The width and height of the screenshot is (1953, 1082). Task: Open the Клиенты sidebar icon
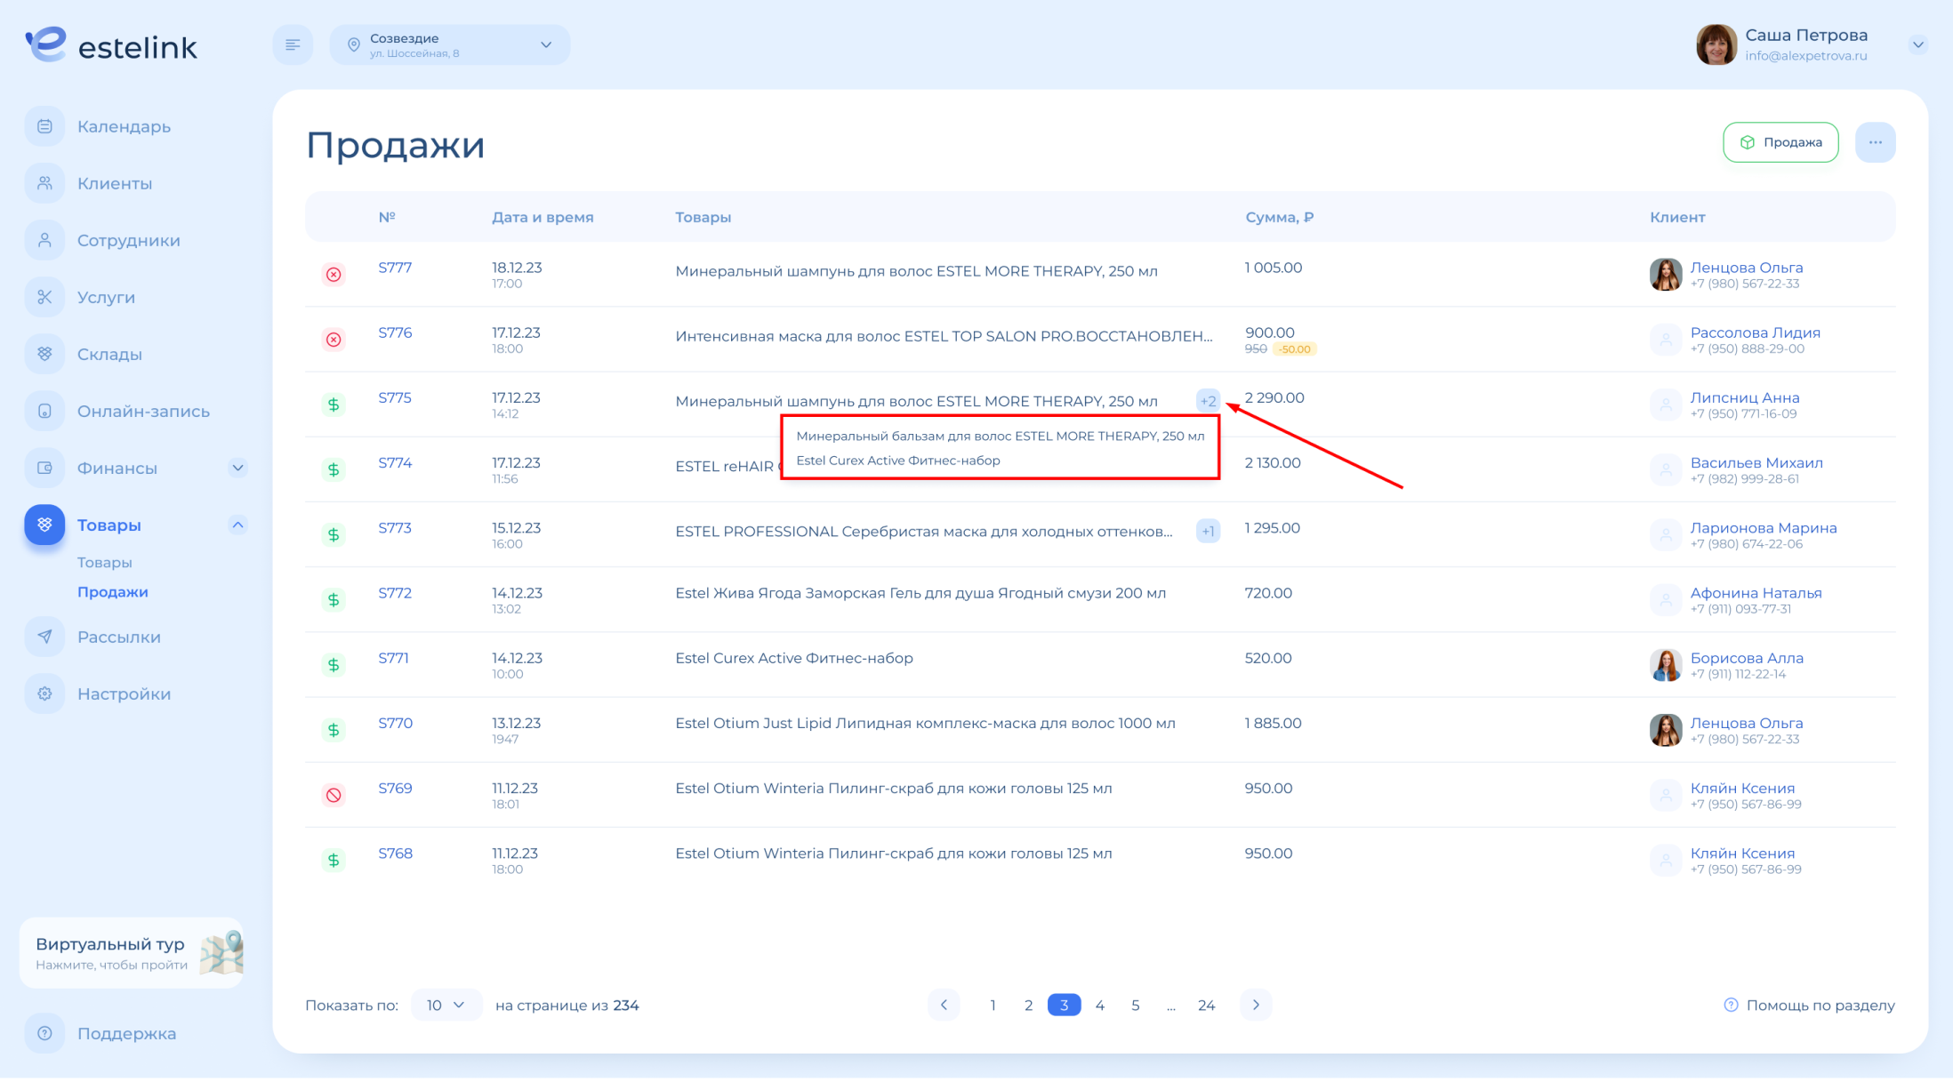[44, 183]
